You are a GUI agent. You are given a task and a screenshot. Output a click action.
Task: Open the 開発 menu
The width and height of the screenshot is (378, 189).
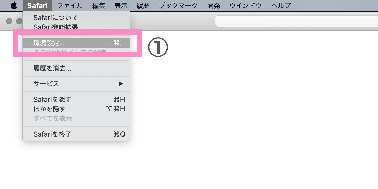pos(214,5)
